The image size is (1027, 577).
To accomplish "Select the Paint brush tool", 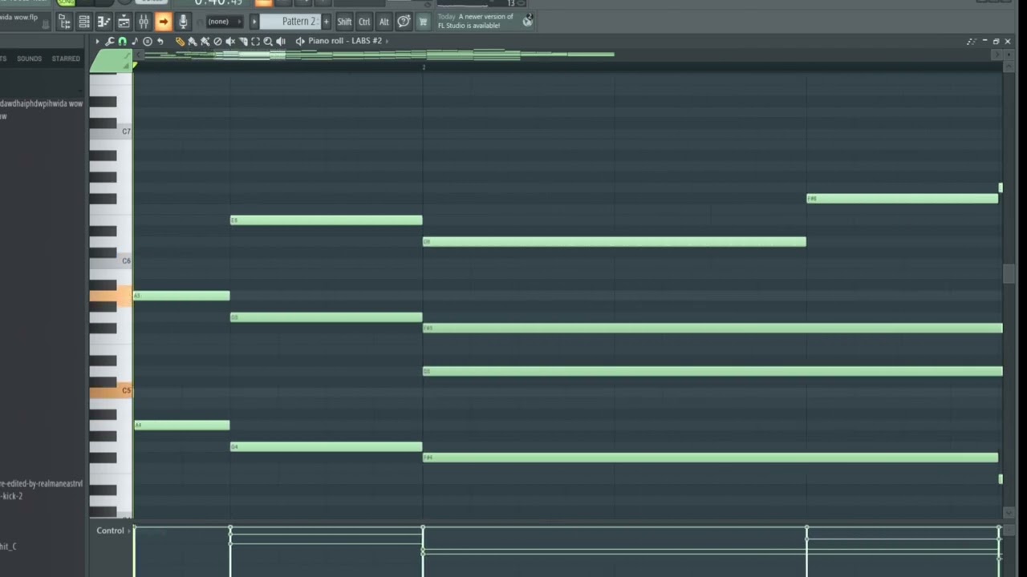I will click(x=193, y=41).
